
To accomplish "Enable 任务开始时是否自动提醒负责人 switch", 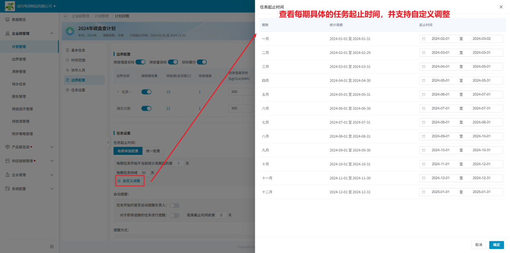I will [x=174, y=205].
